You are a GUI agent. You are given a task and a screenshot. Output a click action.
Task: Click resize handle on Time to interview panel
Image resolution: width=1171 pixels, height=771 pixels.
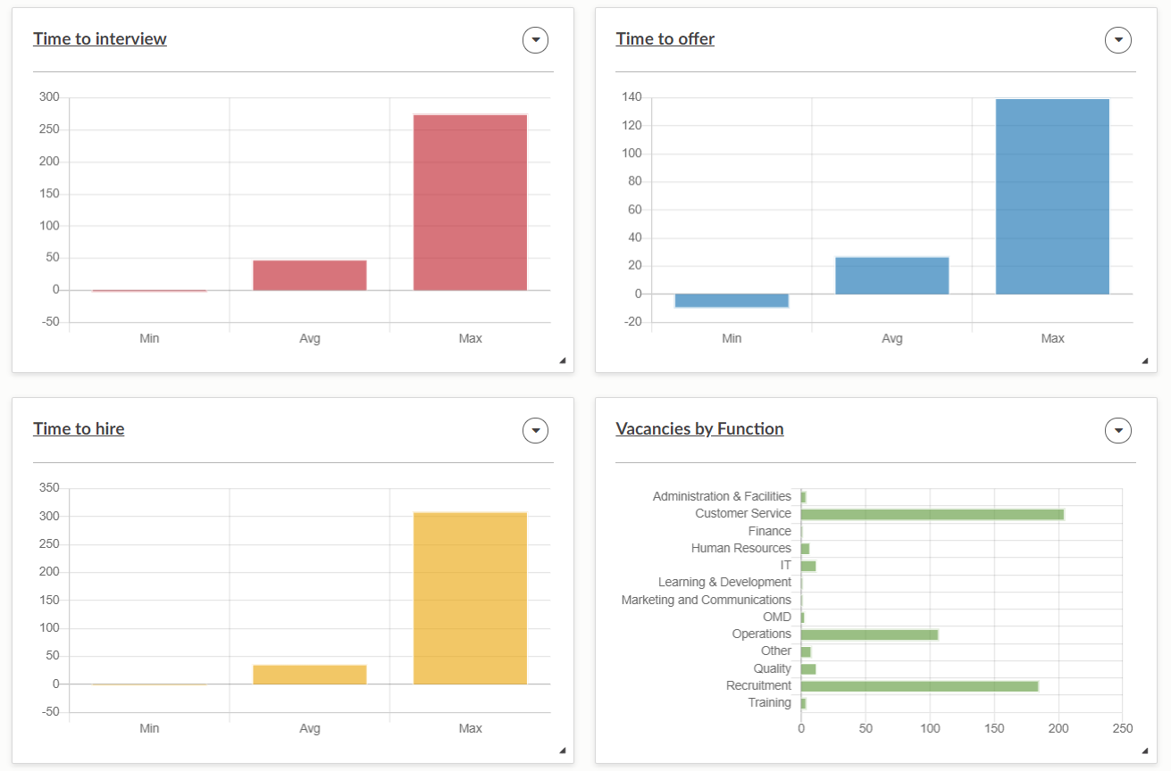pos(563,361)
